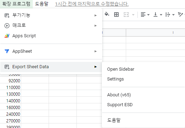Click the 부가기능 menu icon
Screen dimensions: 185x128
click(x=7, y=15)
